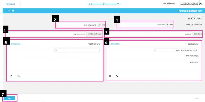Click the + איש קשר חדש link
This screenshot has width=205, height=102.
(16, 44)
